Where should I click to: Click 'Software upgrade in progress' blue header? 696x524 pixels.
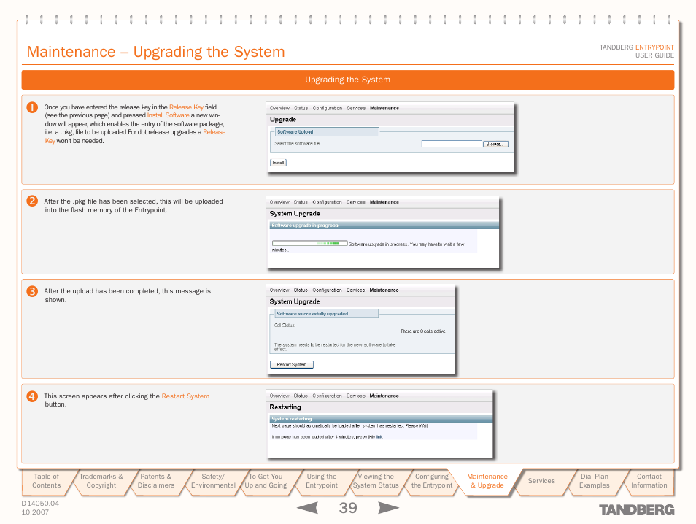384,226
